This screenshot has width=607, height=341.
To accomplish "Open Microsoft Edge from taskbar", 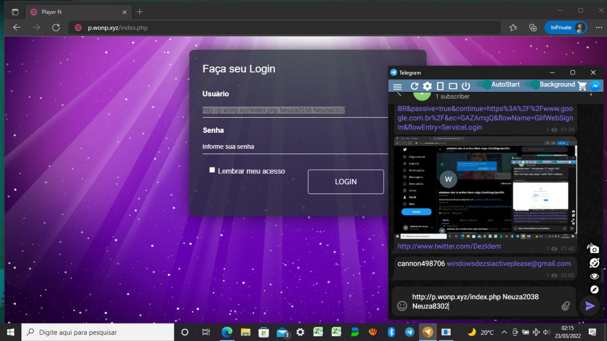I will (x=227, y=332).
